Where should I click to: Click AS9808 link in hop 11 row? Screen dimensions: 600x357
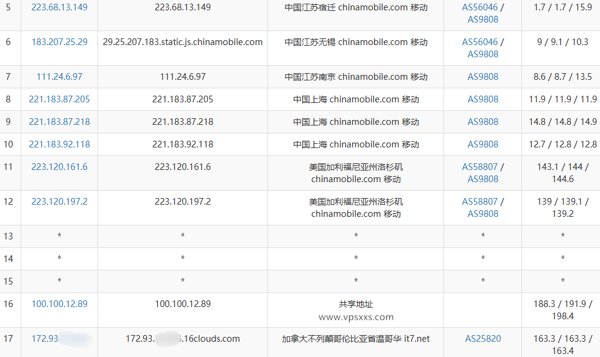point(483,179)
